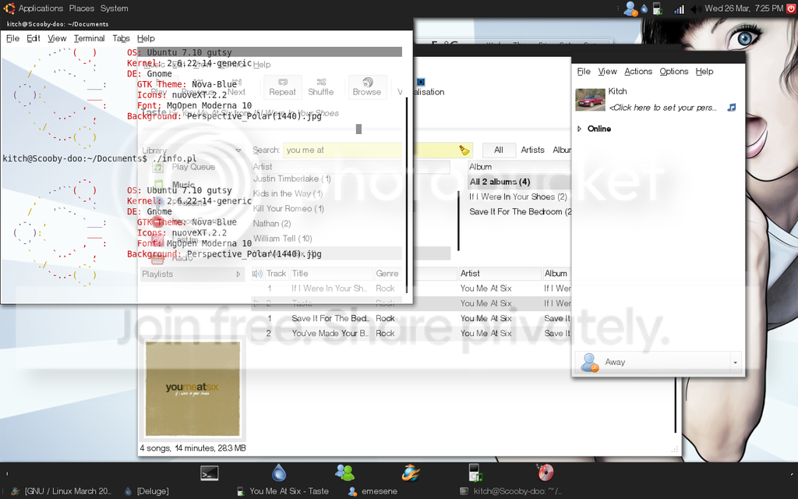The height and width of the screenshot is (499, 798).
Task: Switch to kitch@Scooby-doo terminal taskbar button
Action: coord(510,491)
